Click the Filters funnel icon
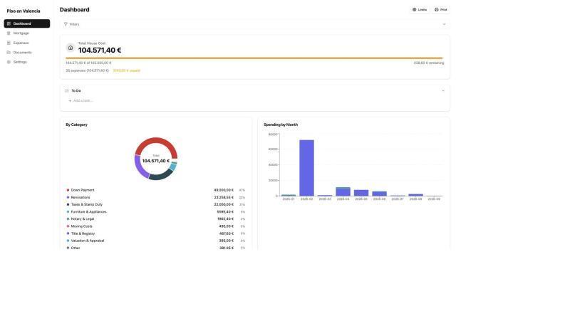Viewport: 570px width, 311px height. 66,24
